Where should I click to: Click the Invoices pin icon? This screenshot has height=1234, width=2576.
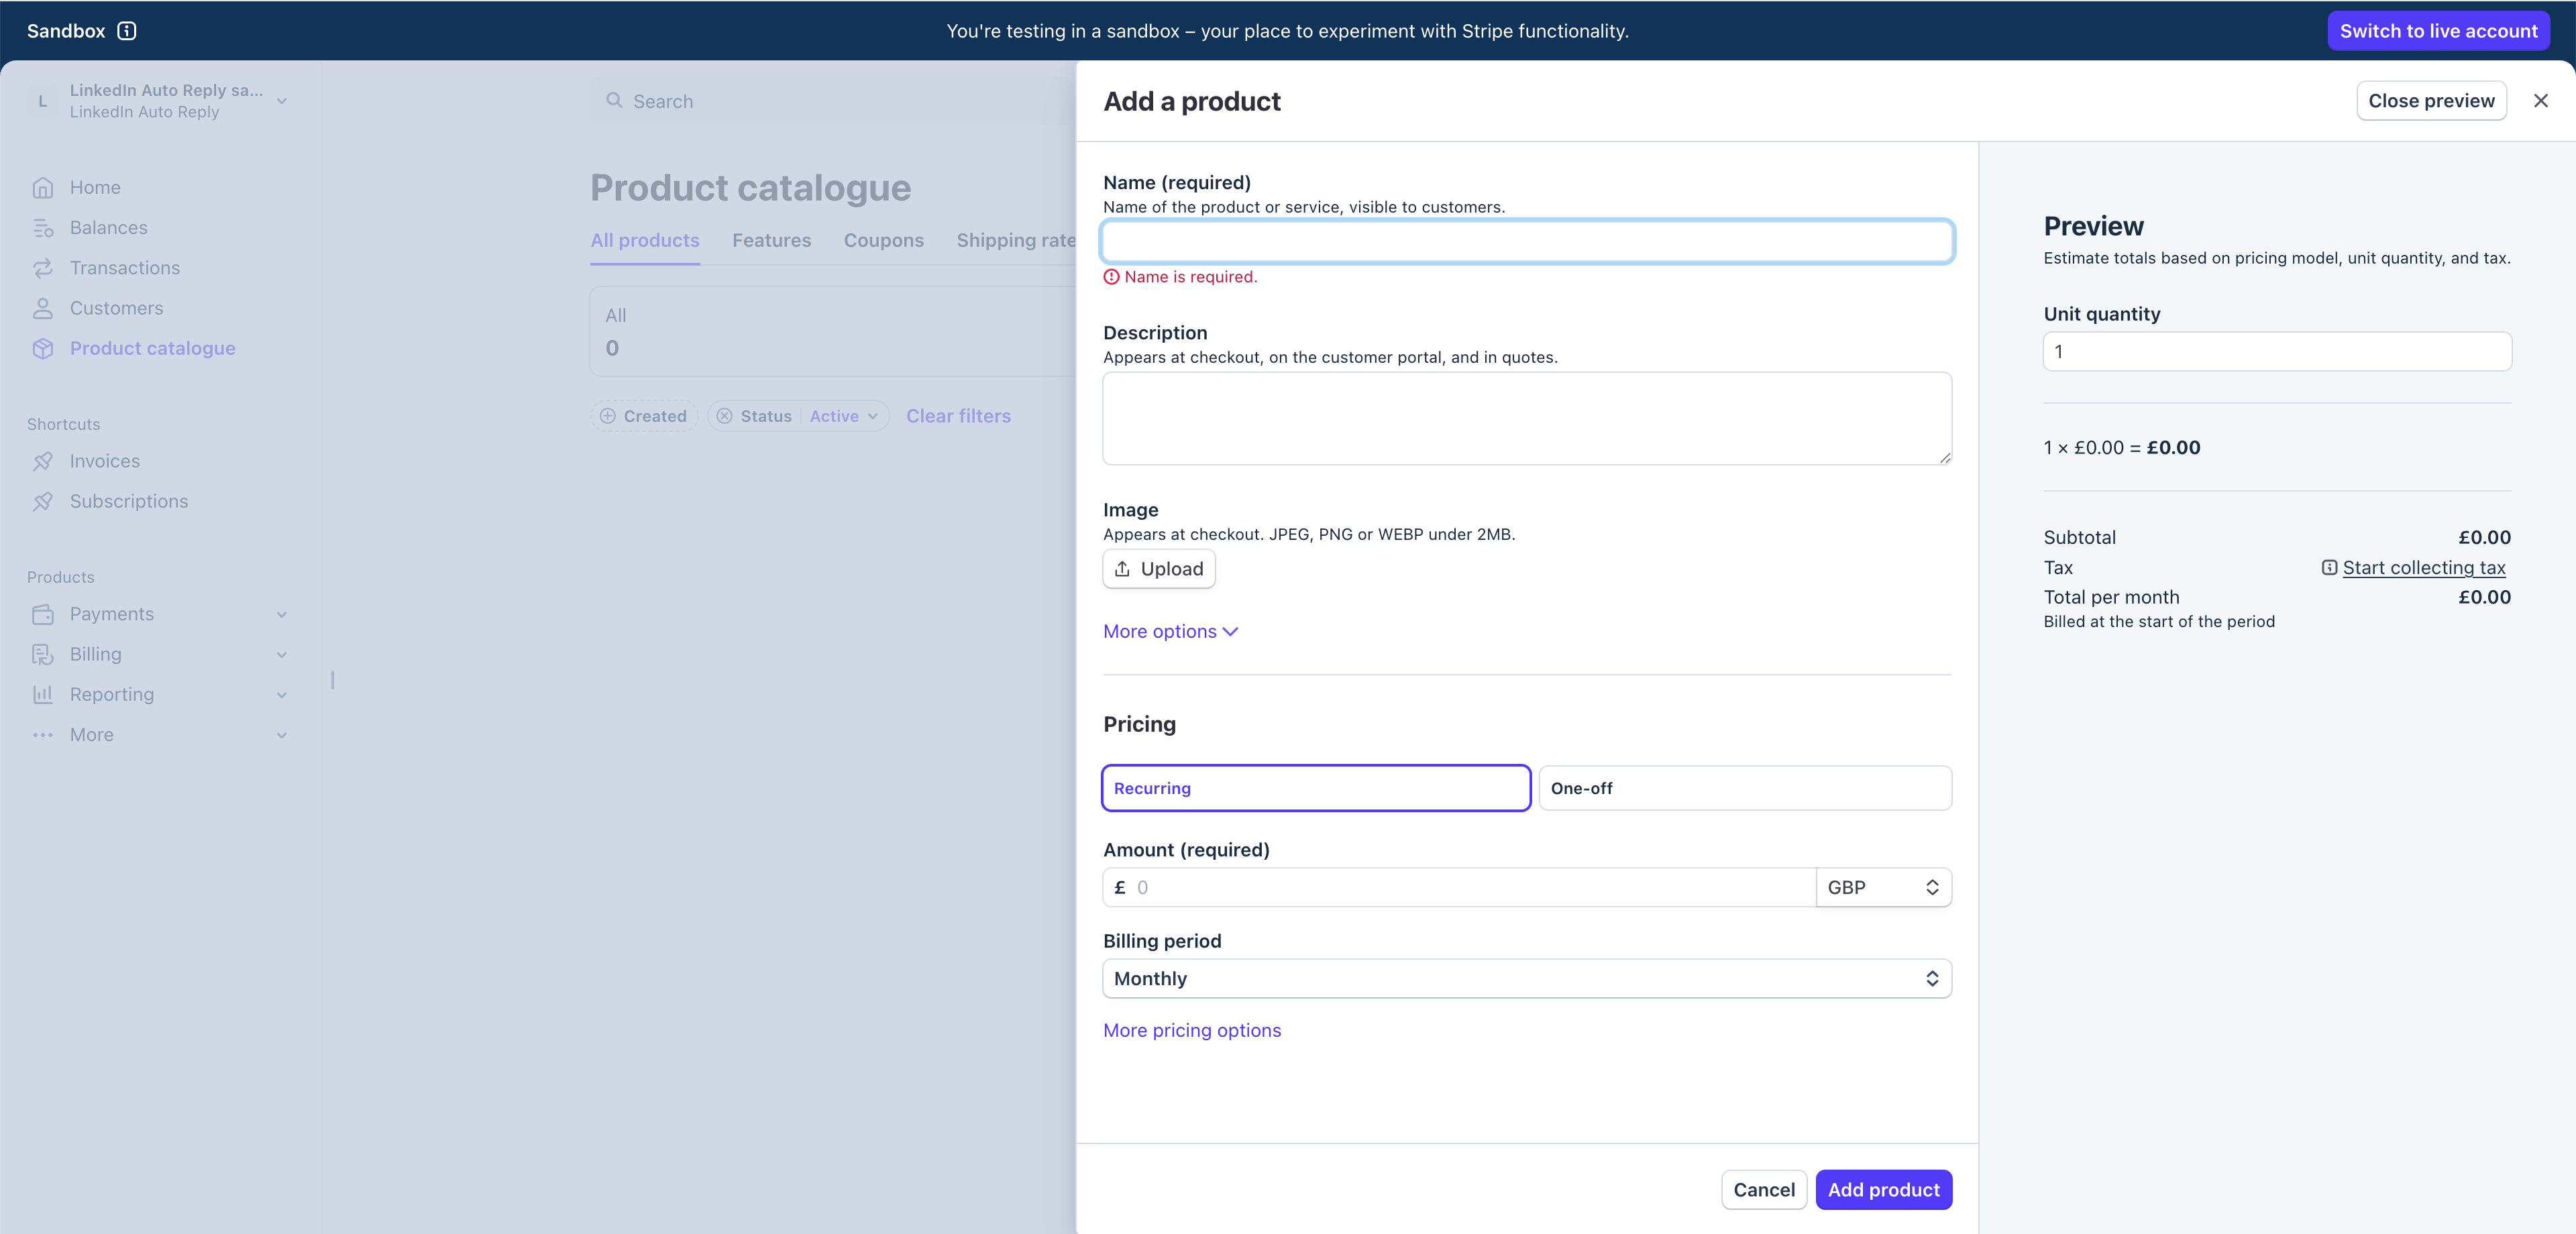pos(42,461)
